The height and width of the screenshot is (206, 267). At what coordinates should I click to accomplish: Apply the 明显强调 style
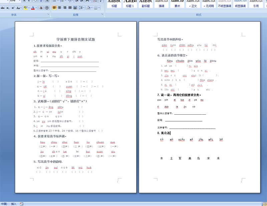click(x=240, y=4)
